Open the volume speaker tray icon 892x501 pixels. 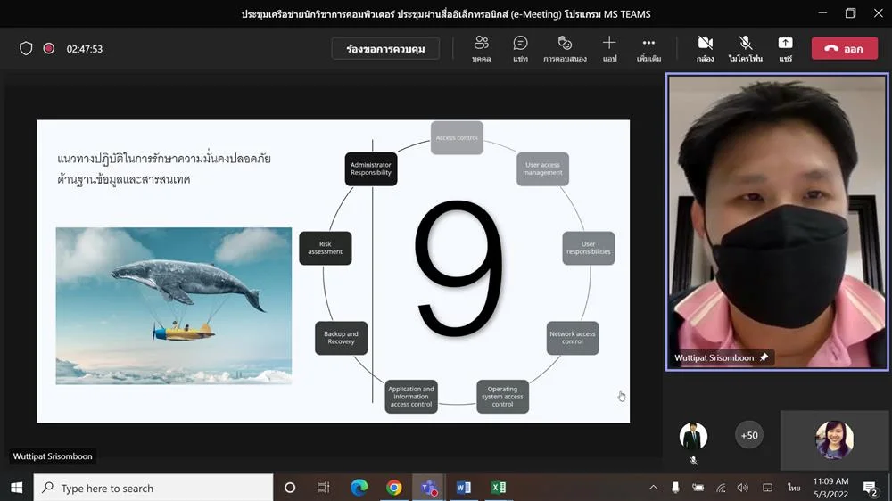[x=743, y=488]
